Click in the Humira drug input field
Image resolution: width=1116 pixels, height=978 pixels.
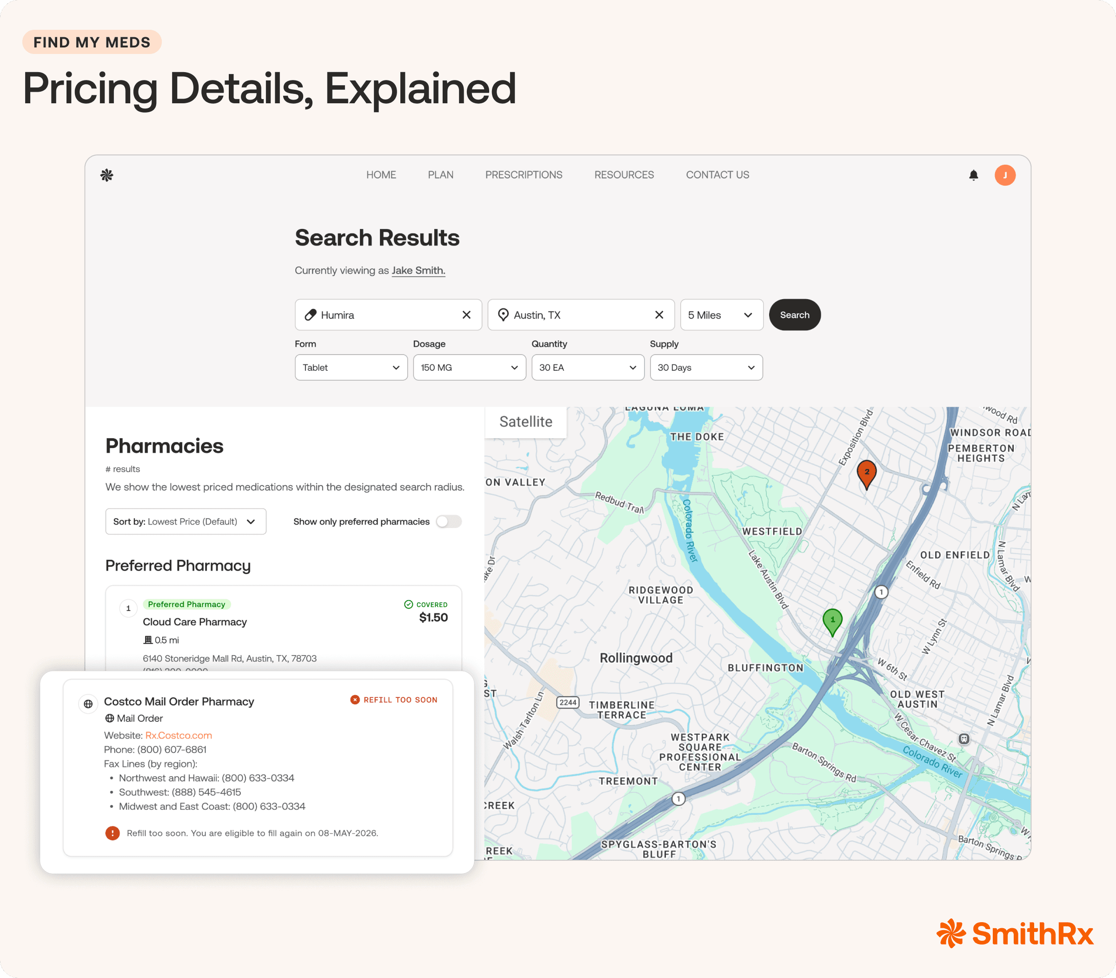(x=388, y=315)
